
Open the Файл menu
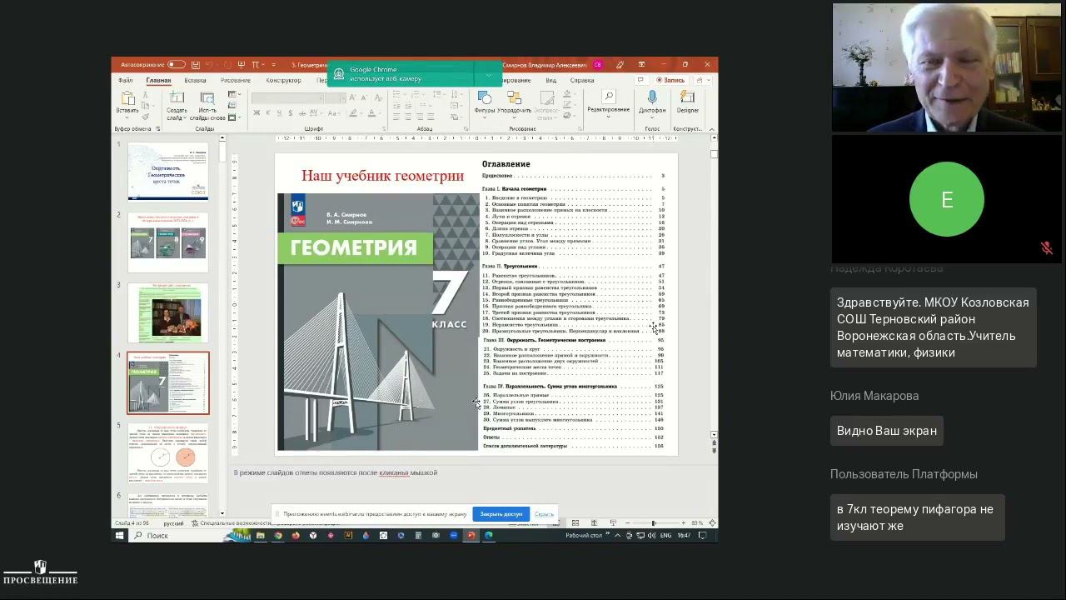tap(126, 81)
